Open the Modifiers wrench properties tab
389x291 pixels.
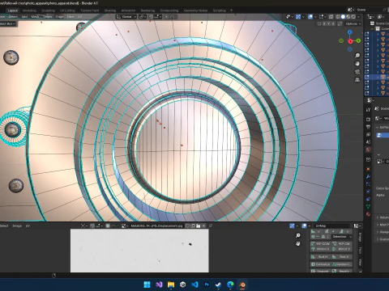pos(368,177)
